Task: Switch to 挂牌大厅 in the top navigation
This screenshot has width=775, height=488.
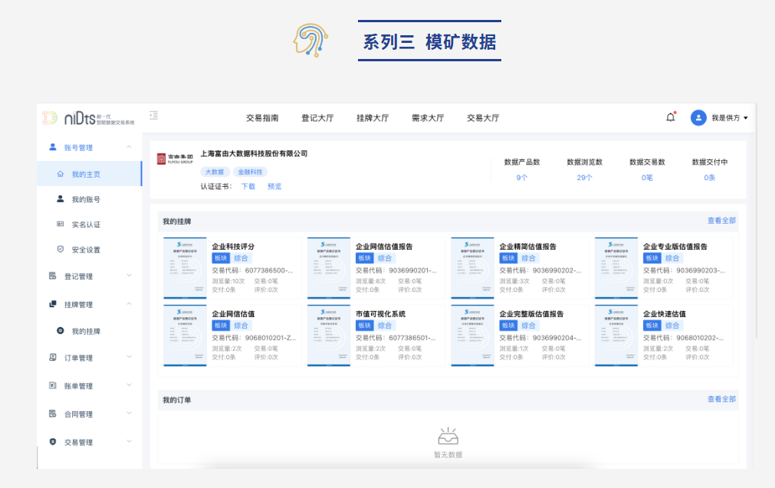Action: click(x=373, y=118)
